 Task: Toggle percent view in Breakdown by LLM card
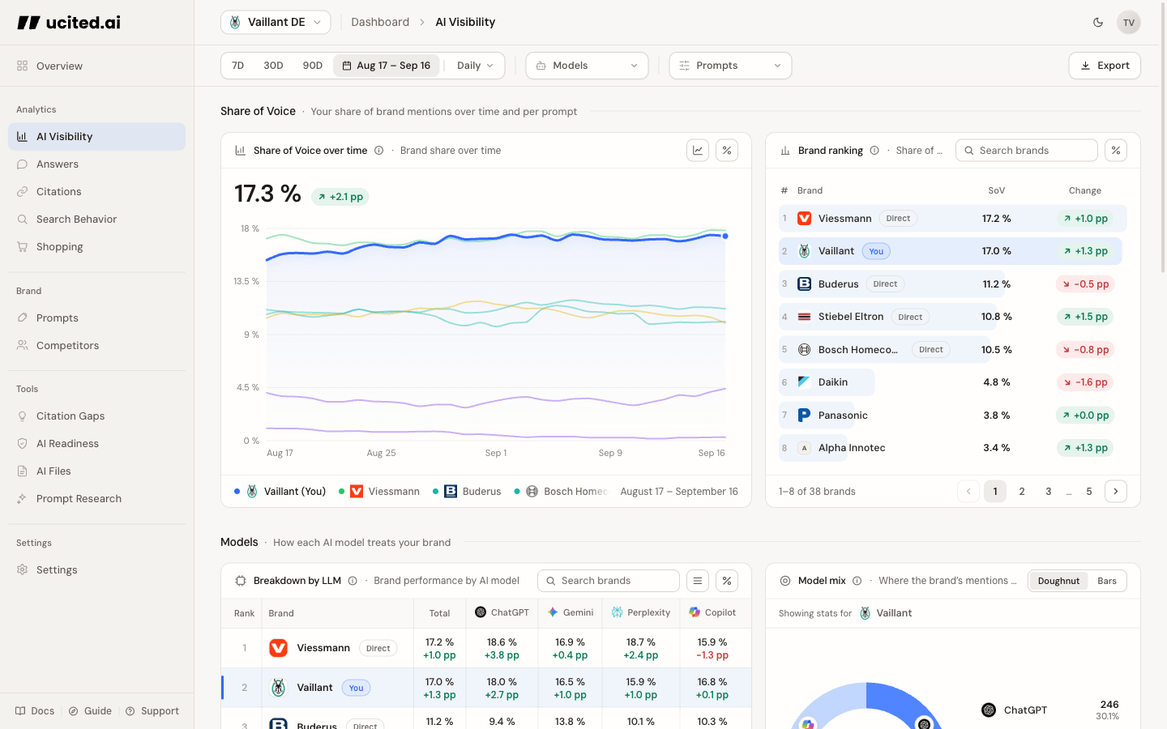(x=727, y=581)
